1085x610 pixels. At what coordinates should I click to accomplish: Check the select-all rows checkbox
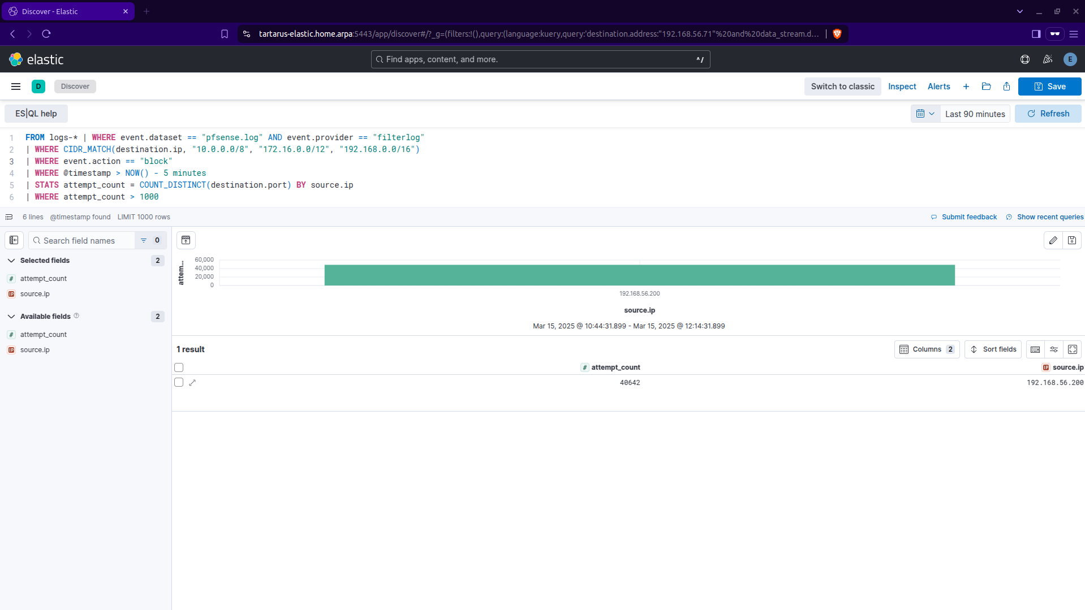[x=179, y=367]
